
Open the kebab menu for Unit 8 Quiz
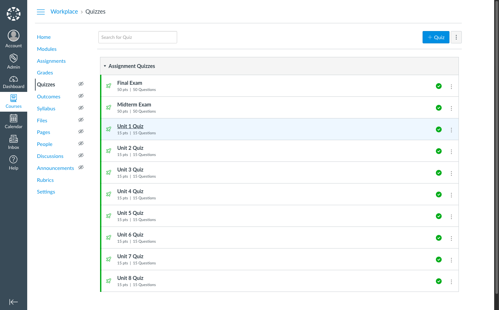[451, 282]
